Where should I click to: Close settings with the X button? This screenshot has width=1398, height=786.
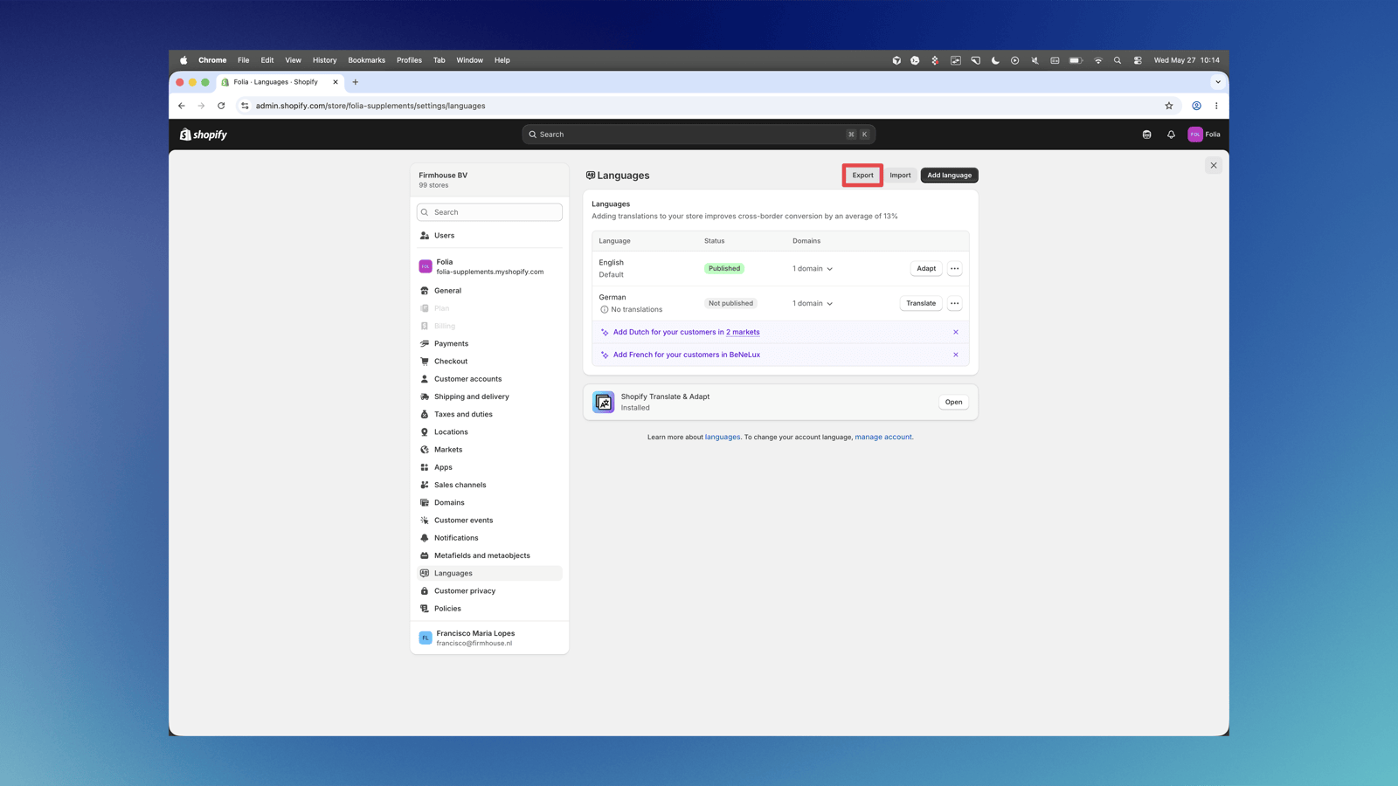tap(1214, 165)
